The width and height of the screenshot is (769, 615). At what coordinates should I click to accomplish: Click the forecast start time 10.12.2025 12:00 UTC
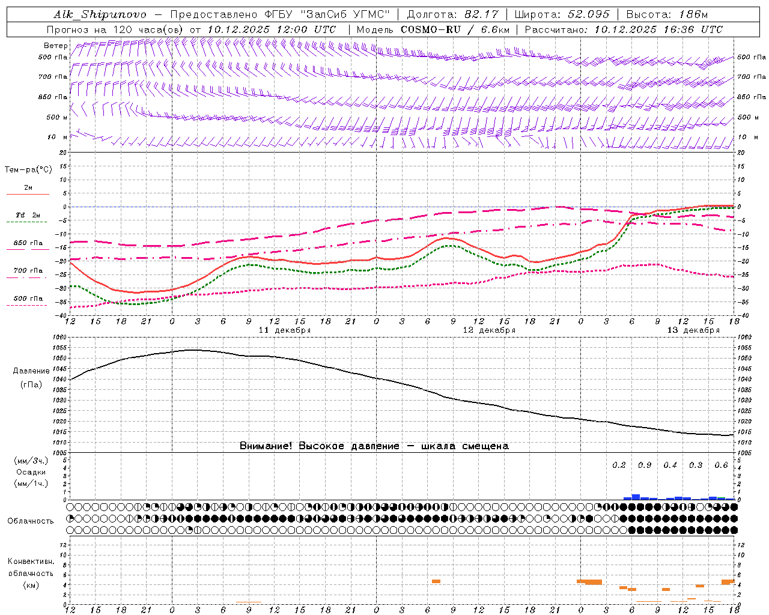(x=272, y=29)
